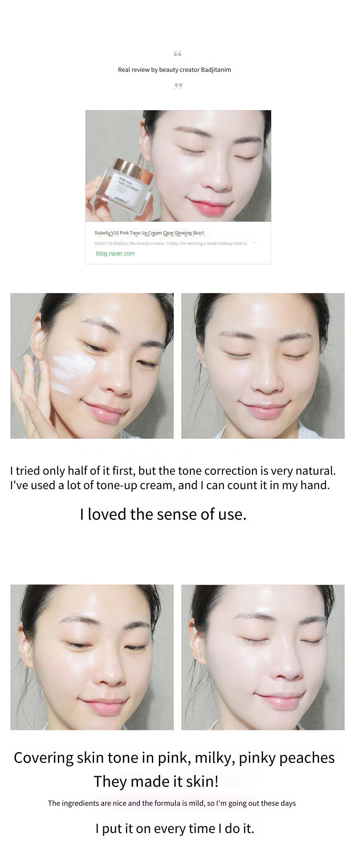Open the Siskelly V10 Pink Tone Up Cream title

pyautogui.click(x=149, y=233)
